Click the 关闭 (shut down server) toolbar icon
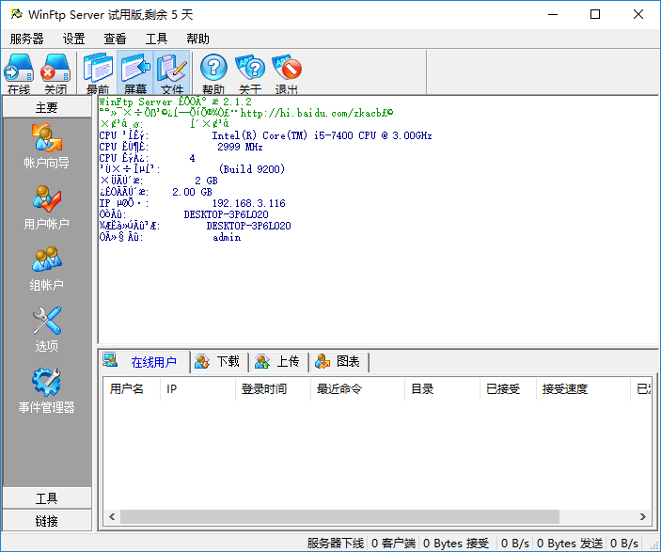The width and height of the screenshot is (661, 552). [x=55, y=72]
